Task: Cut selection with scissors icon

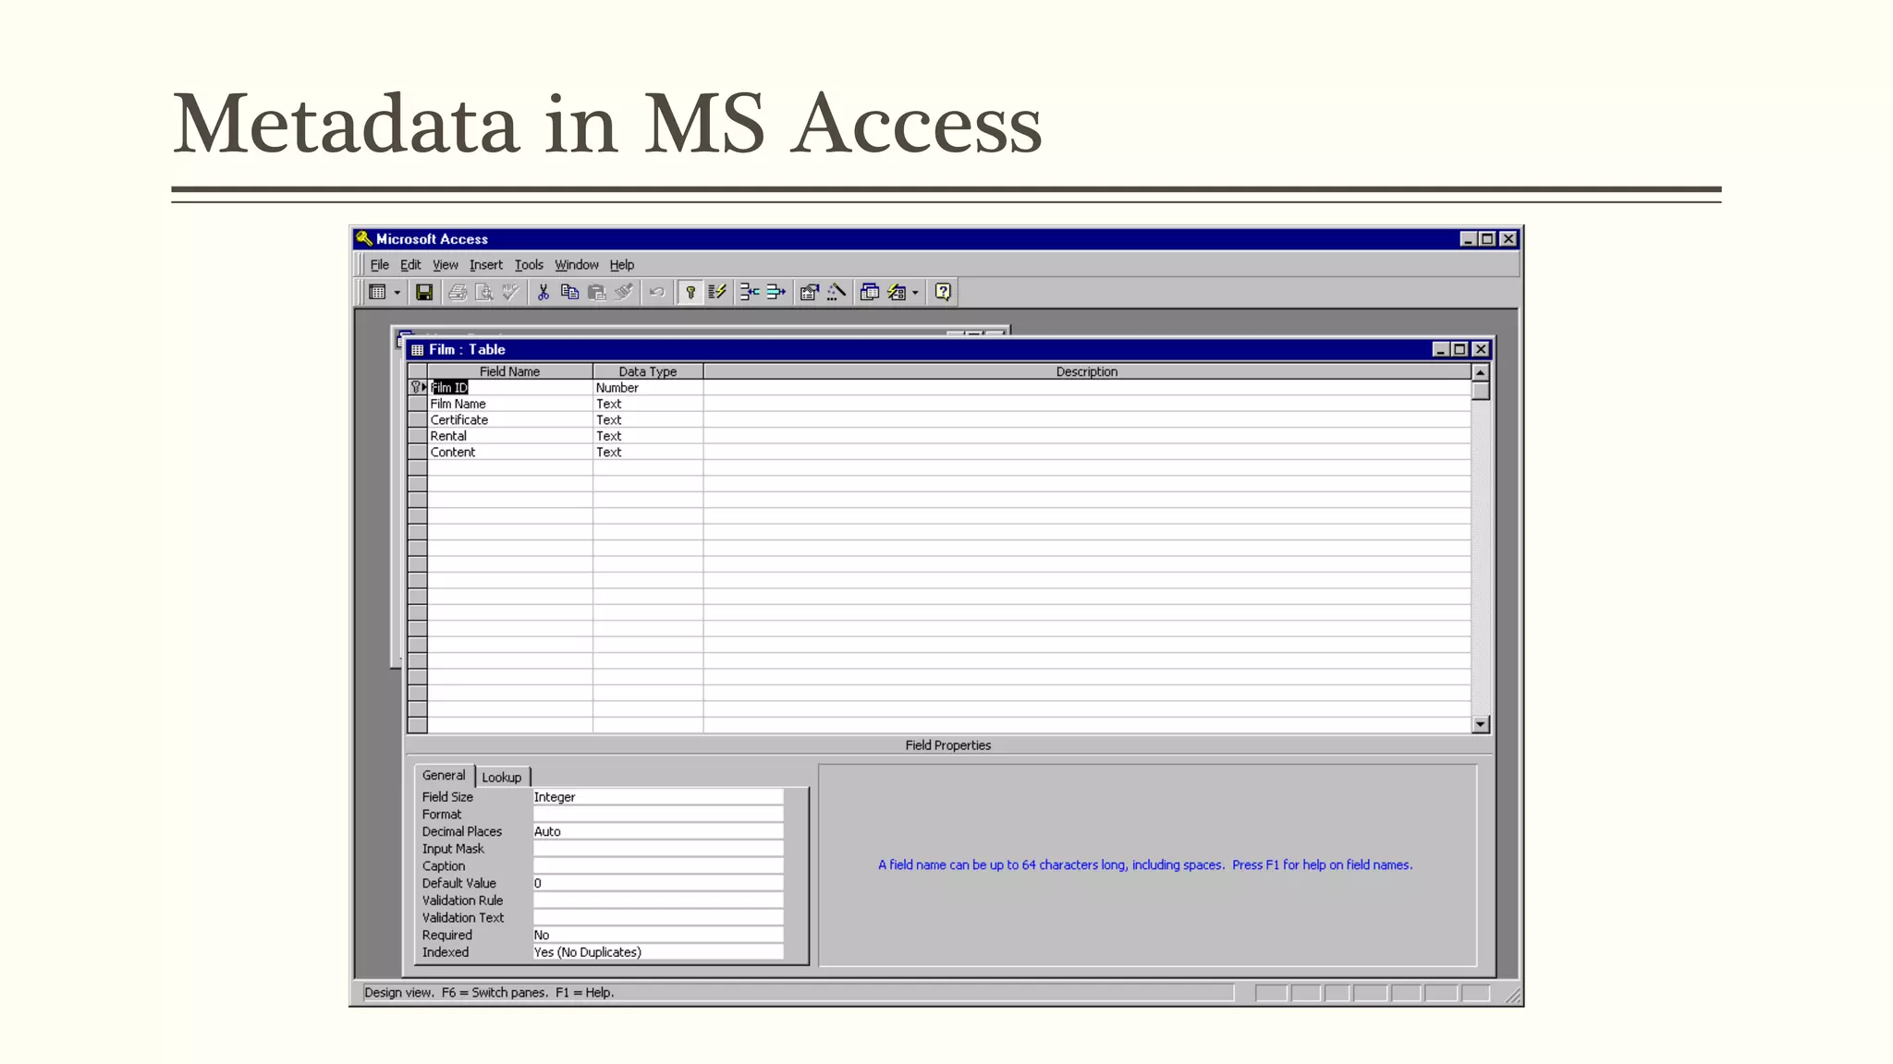Action: [x=543, y=293]
